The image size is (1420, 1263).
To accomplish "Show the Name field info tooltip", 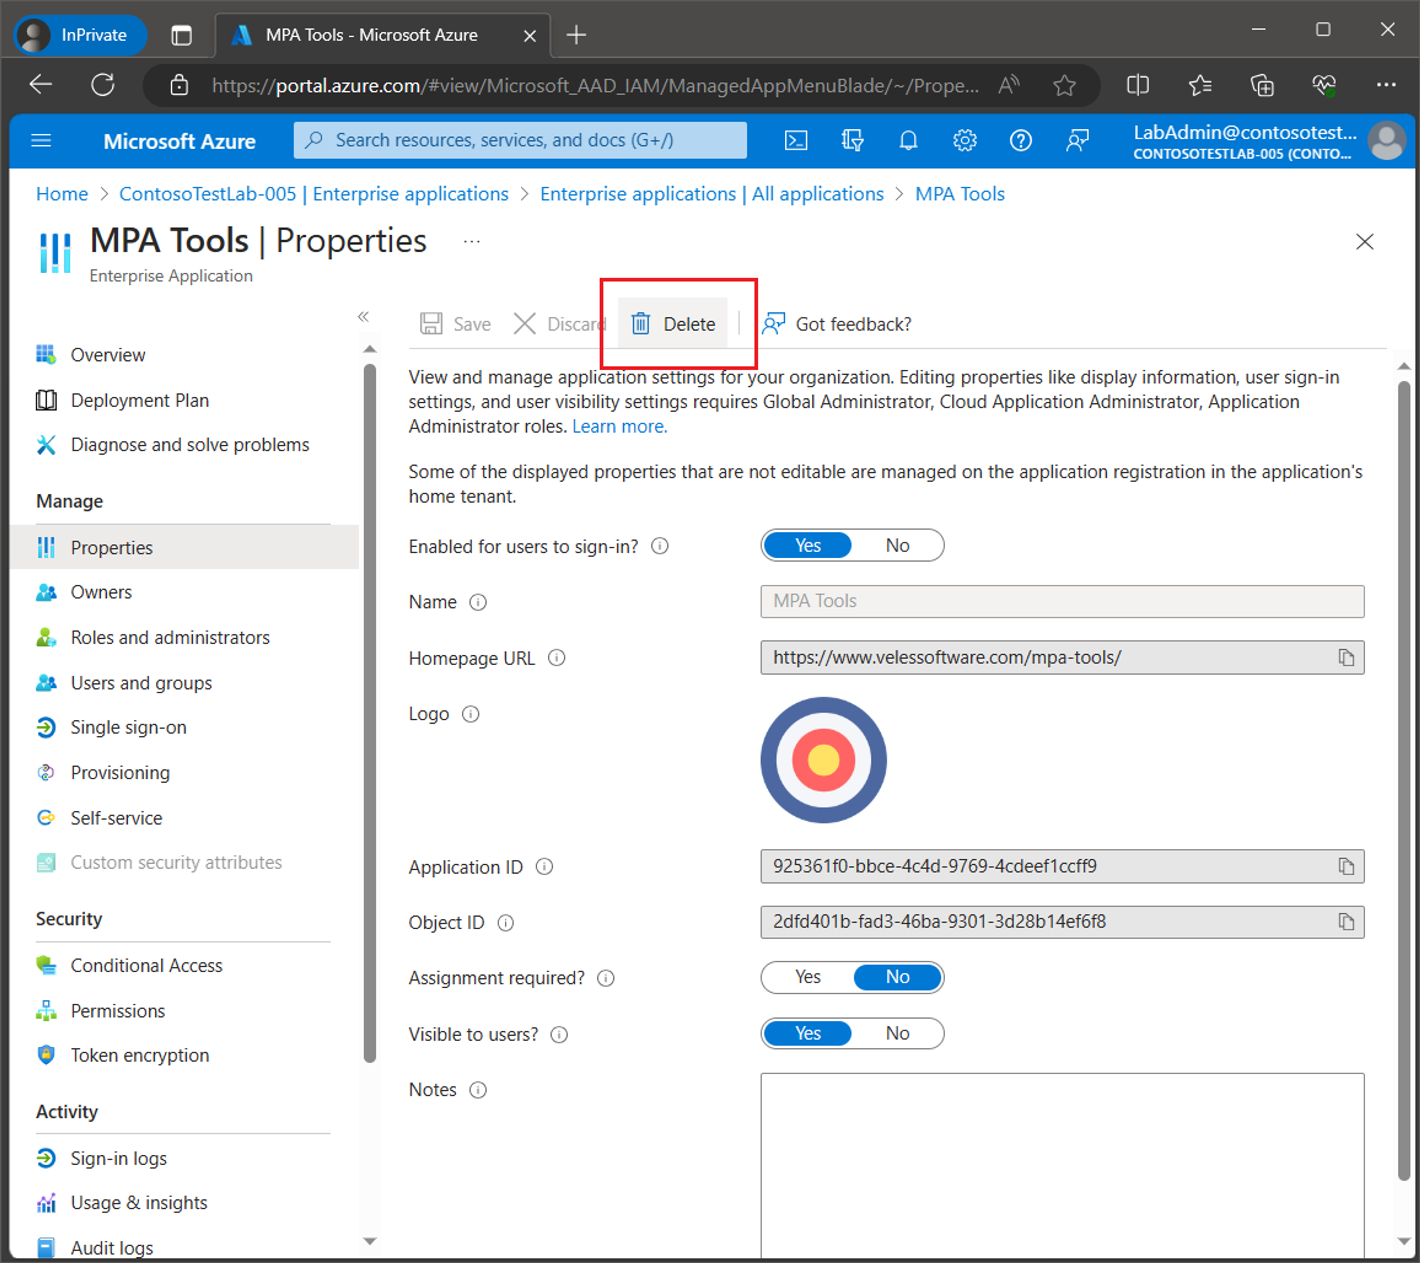I will 478,602.
